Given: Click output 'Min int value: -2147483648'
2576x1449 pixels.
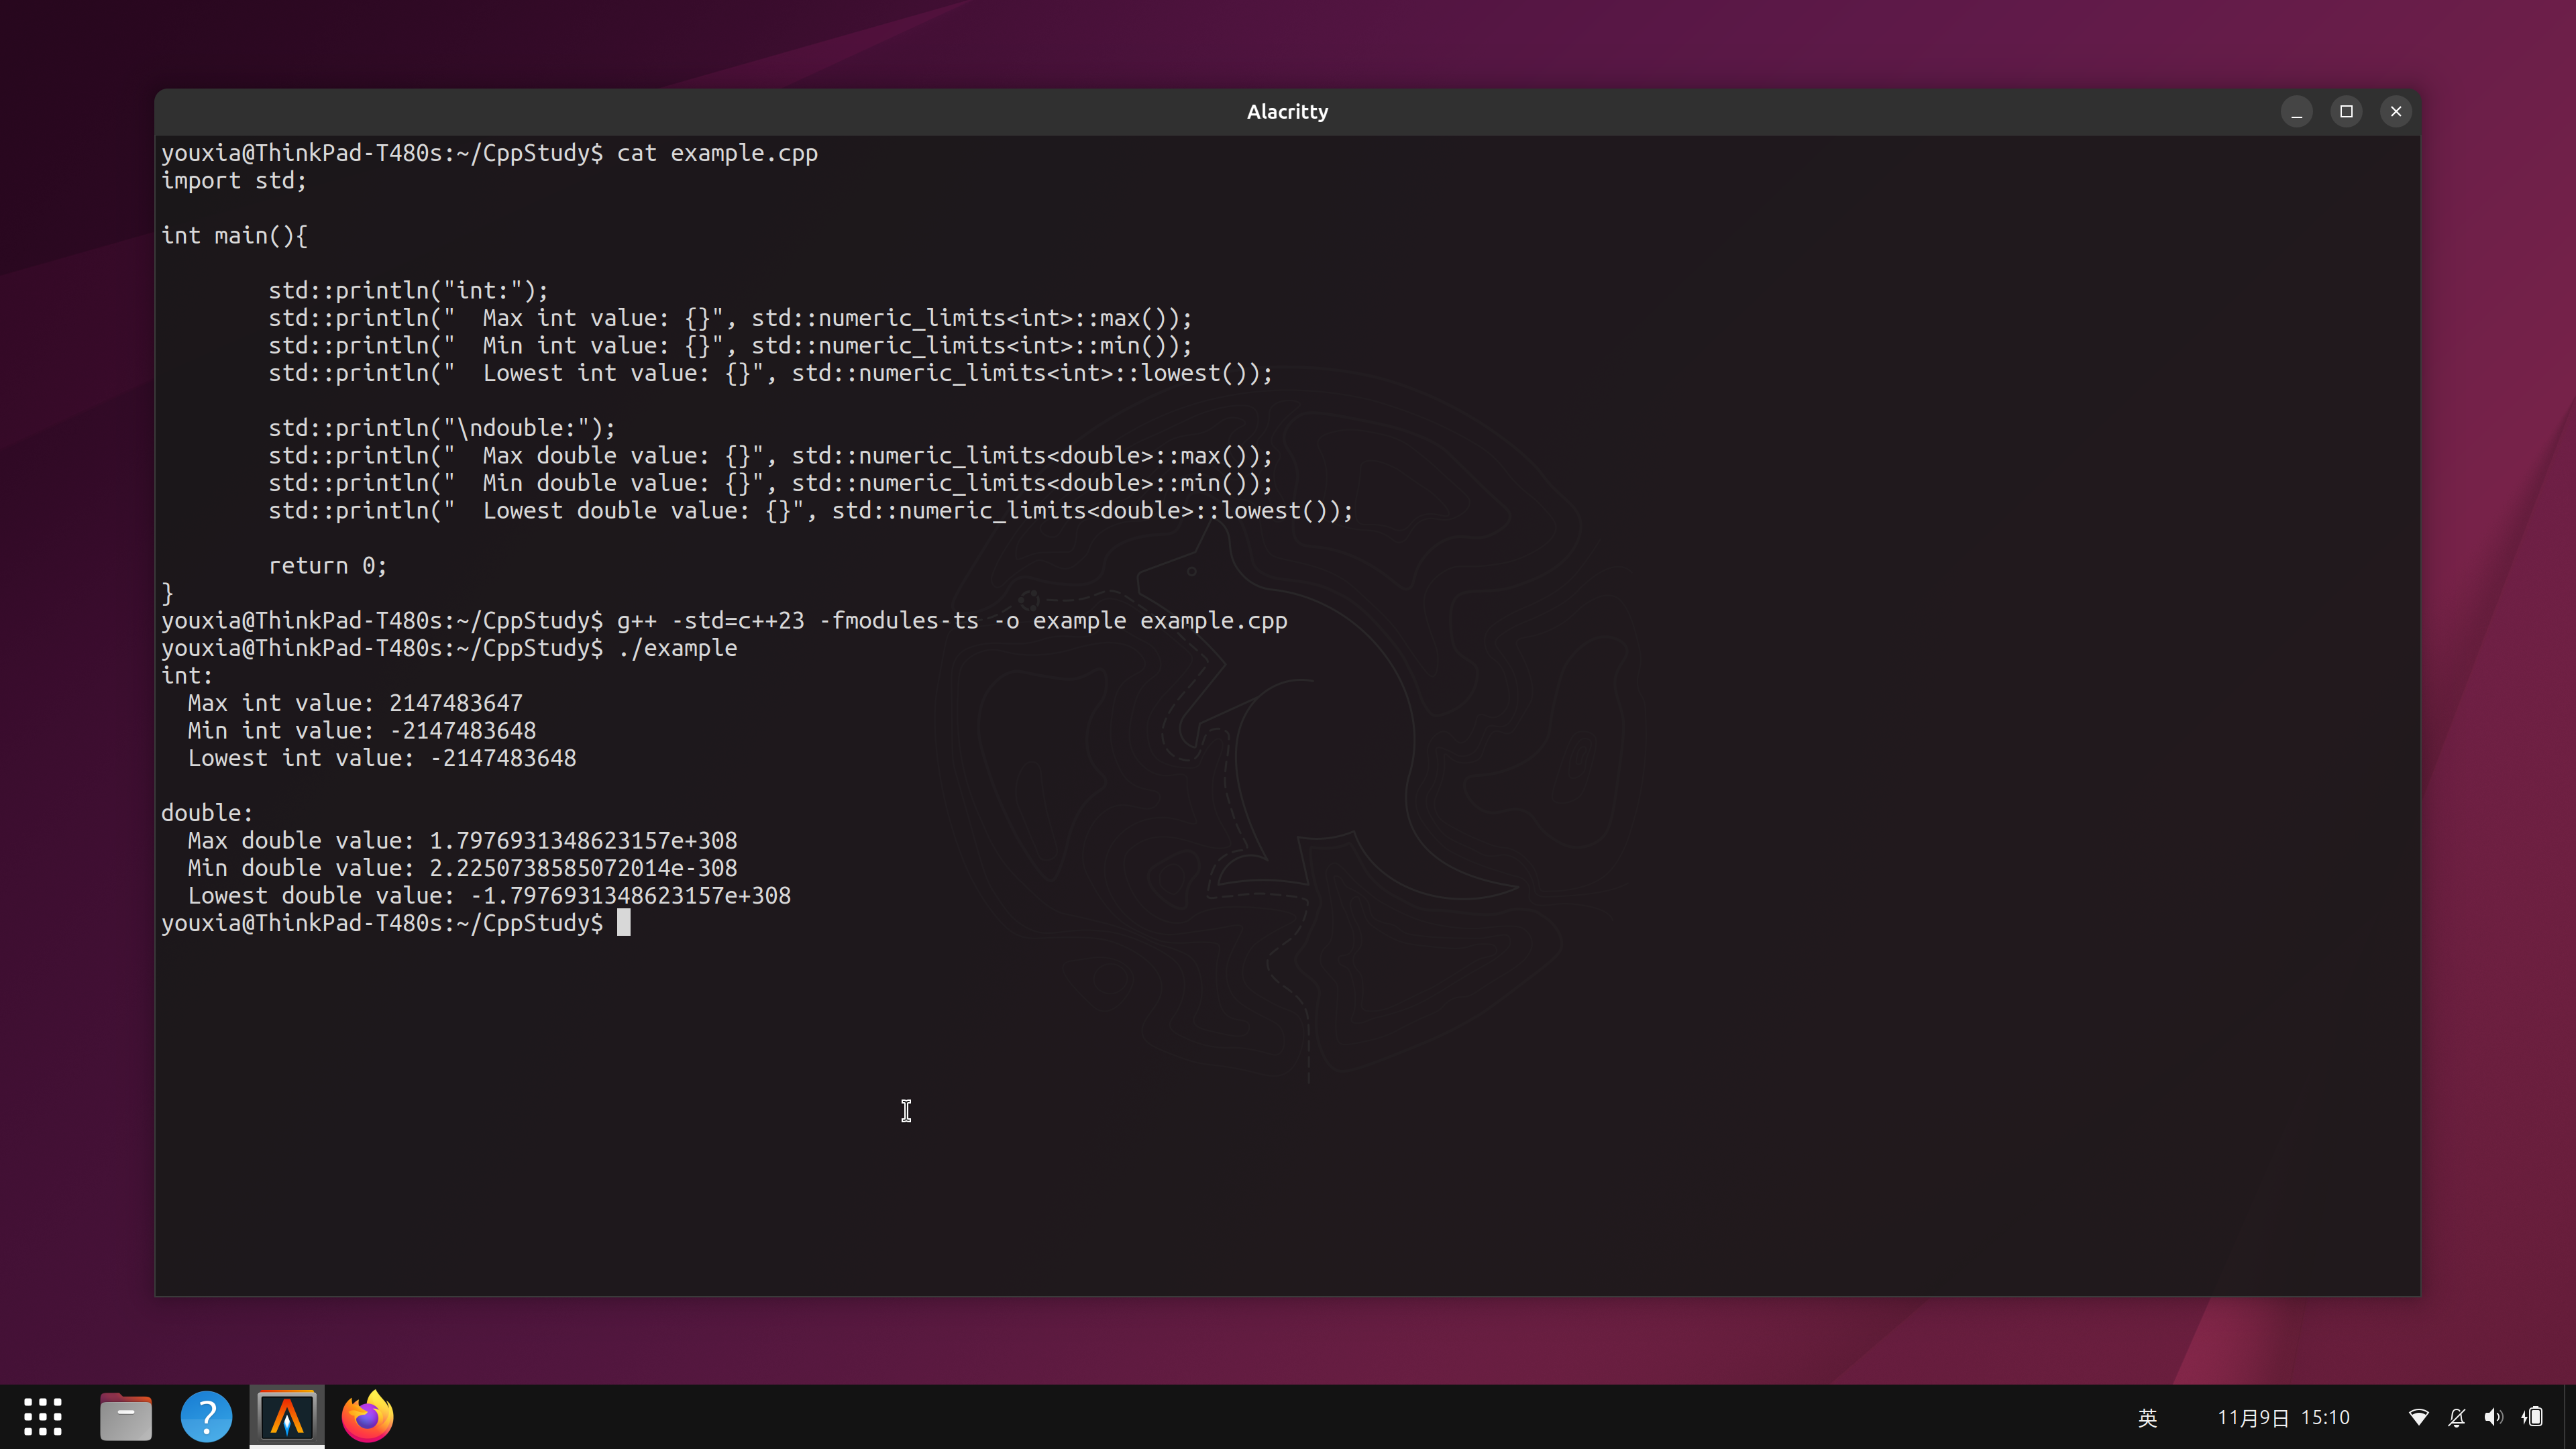Looking at the screenshot, I should click(x=362, y=731).
